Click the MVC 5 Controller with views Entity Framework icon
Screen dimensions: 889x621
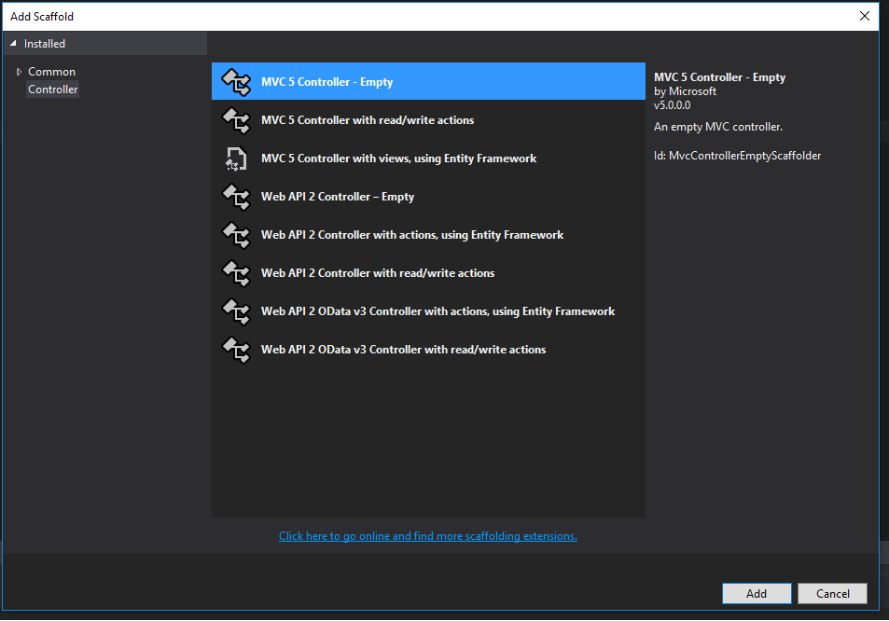pos(236,159)
